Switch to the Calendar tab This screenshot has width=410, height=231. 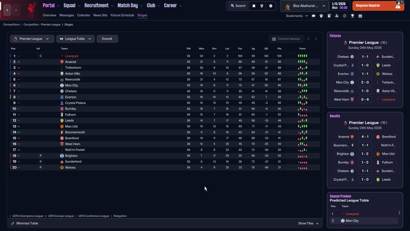pyautogui.click(x=84, y=15)
